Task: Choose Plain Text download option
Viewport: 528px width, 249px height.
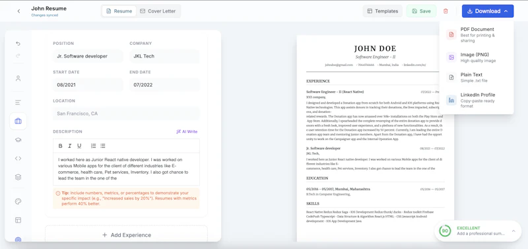Action: (477, 77)
